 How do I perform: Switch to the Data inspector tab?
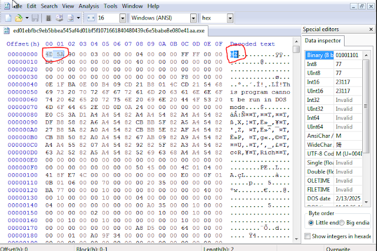click(x=323, y=41)
